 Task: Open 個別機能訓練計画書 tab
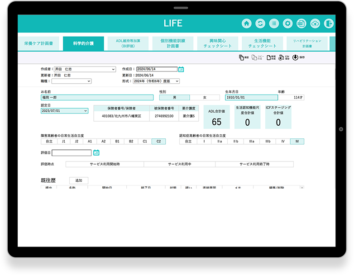pyautogui.click(x=173, y=43)
